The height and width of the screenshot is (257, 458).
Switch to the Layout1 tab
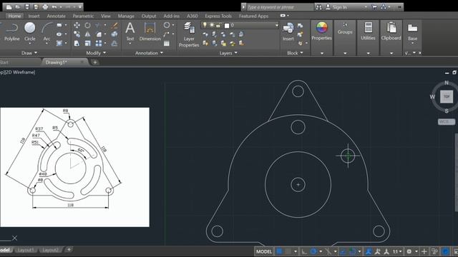coord(26,250)
